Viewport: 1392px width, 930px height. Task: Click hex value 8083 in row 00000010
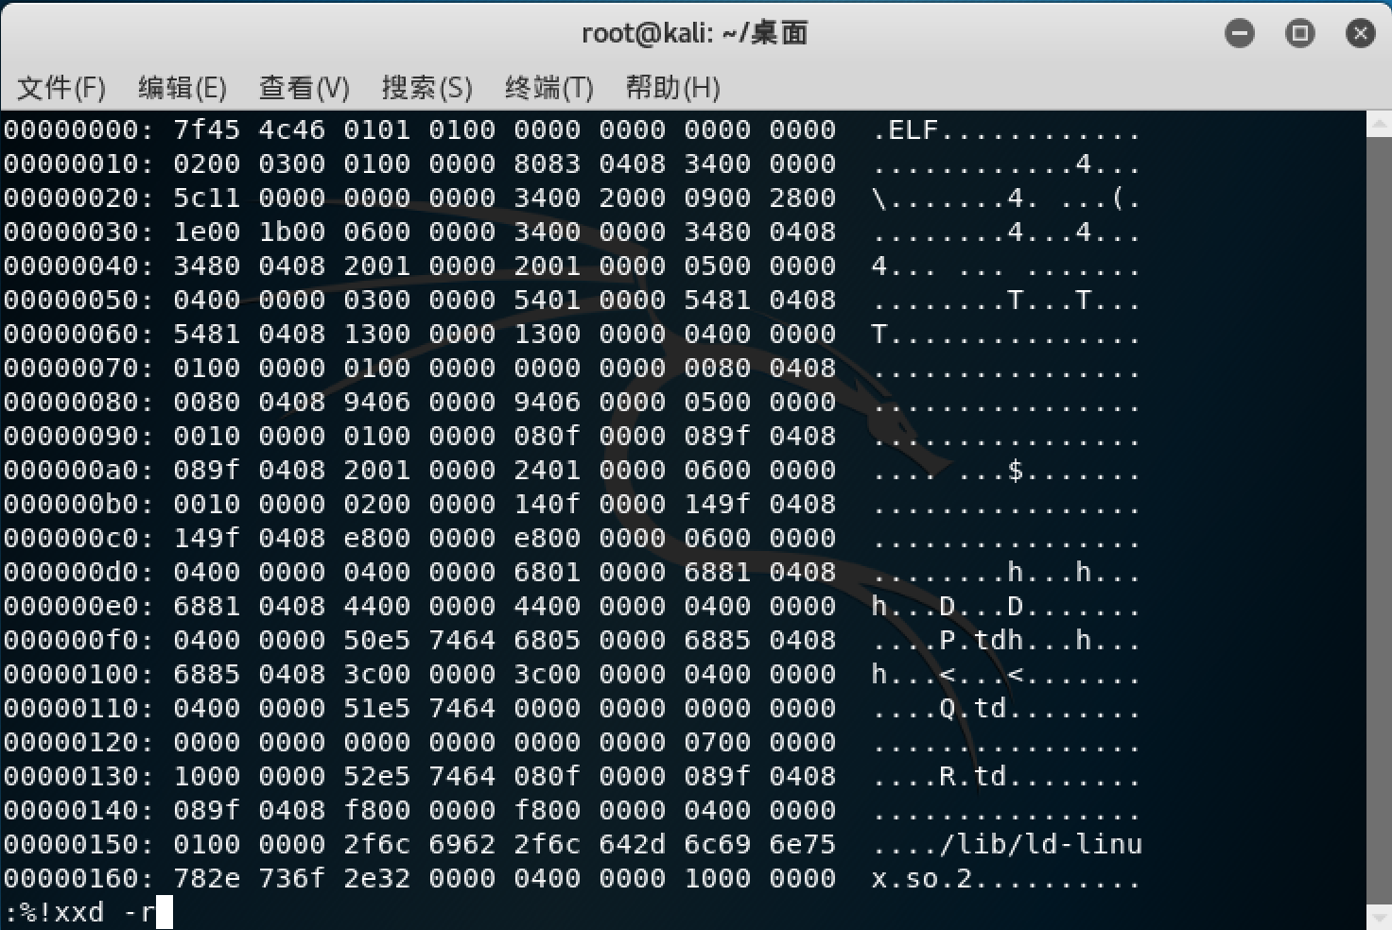click(548, 164)
